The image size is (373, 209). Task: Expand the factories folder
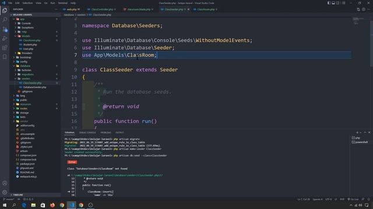pyautogui.click(x=26, y=70)
